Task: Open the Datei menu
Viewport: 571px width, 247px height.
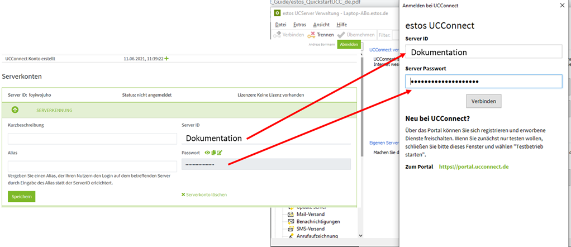Action: pyautogui.click(x=280, y=25)
